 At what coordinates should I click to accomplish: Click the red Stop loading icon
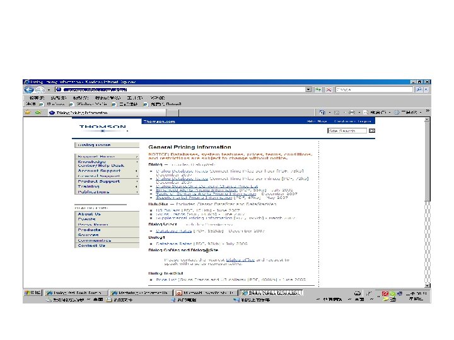tap(329, 89)
